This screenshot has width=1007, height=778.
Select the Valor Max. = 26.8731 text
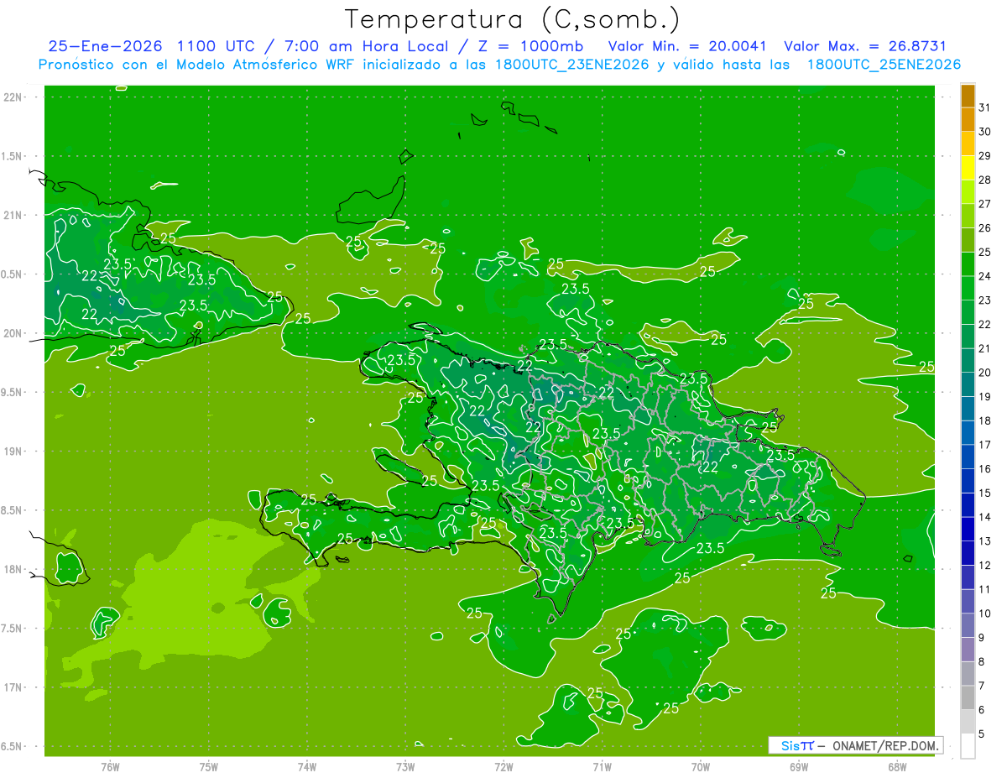[x=864, y=46]
